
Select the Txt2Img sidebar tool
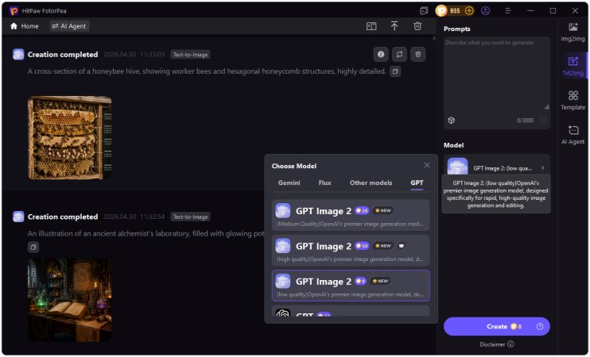573,66
